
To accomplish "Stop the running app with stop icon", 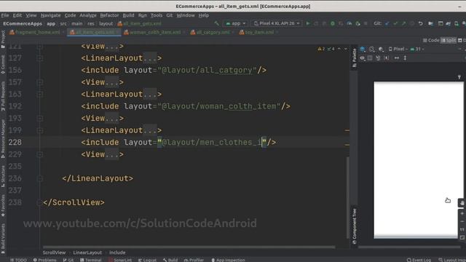I will pos(366,23).
